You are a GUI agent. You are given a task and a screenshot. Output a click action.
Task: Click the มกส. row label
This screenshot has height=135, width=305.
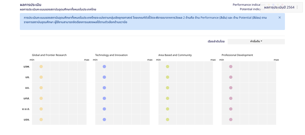(27, 98)
